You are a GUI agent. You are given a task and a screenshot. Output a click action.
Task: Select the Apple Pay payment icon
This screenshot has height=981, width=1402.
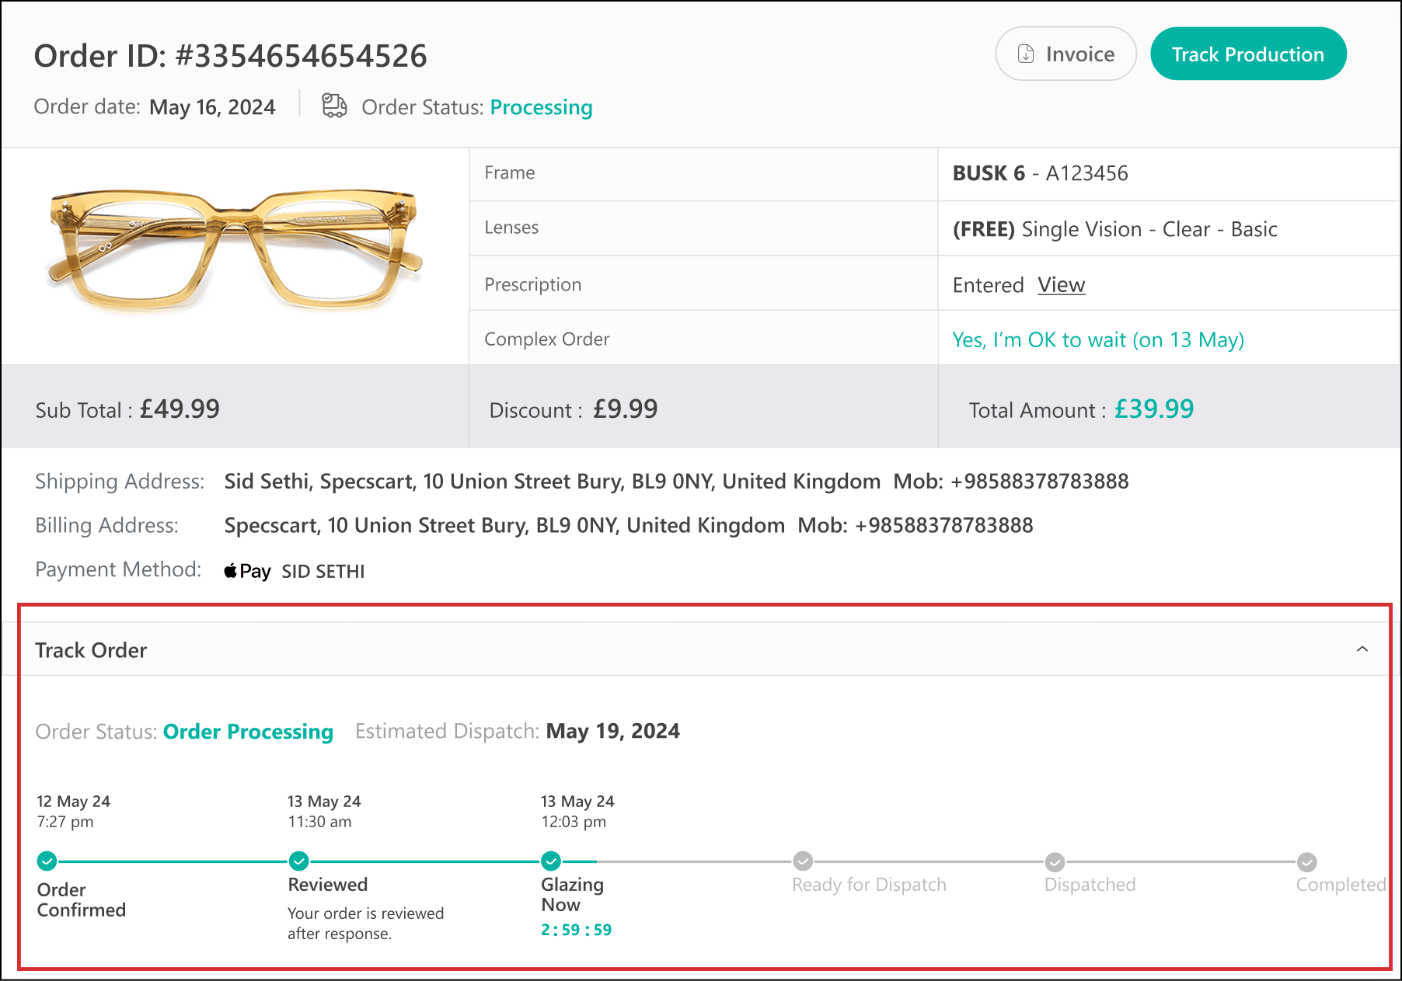tap(246, 571)
